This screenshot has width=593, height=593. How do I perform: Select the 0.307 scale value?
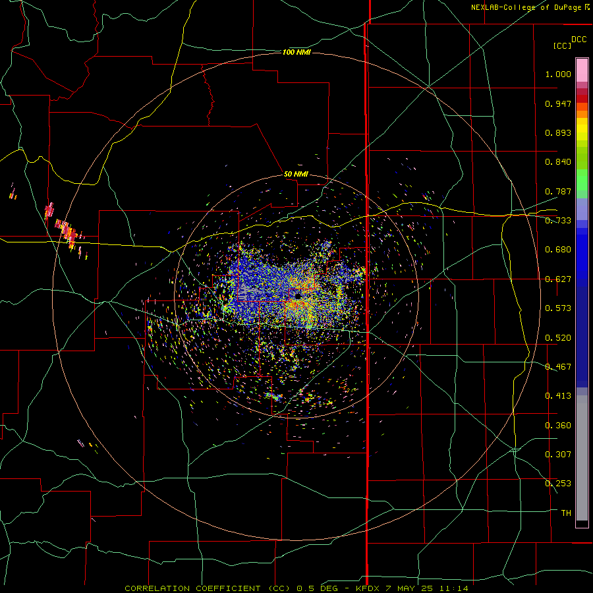tap(558, 455)
